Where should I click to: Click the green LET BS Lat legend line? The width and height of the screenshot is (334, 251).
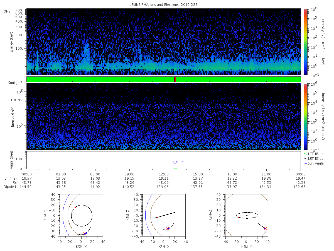305,154
